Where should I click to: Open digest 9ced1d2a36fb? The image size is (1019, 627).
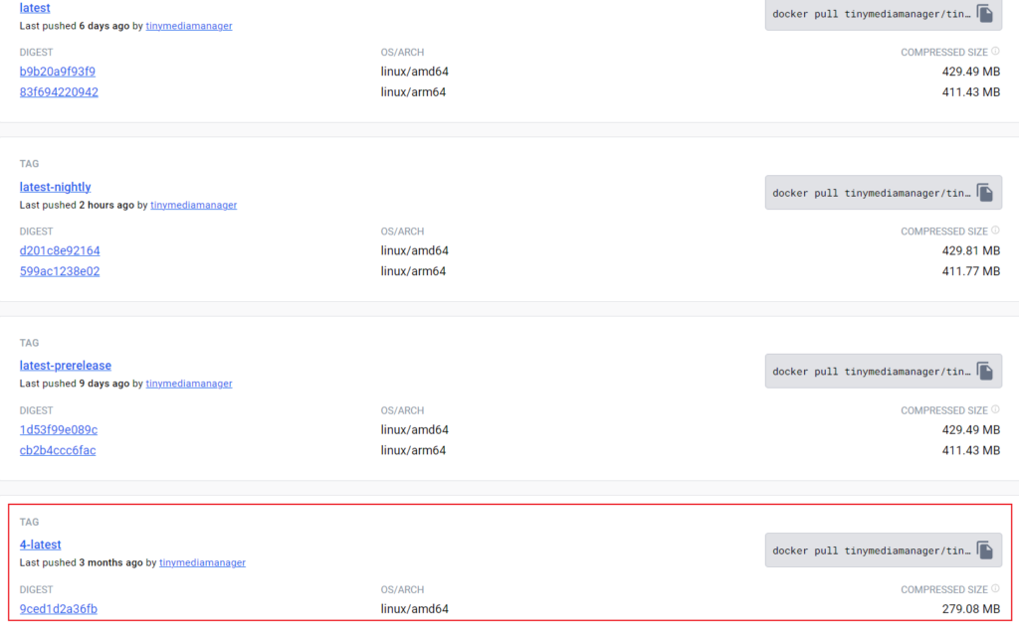(59, 609)
